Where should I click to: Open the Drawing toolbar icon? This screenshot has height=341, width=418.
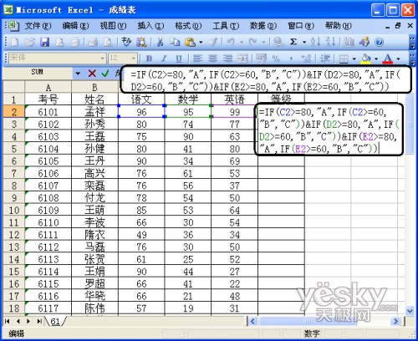364,43
